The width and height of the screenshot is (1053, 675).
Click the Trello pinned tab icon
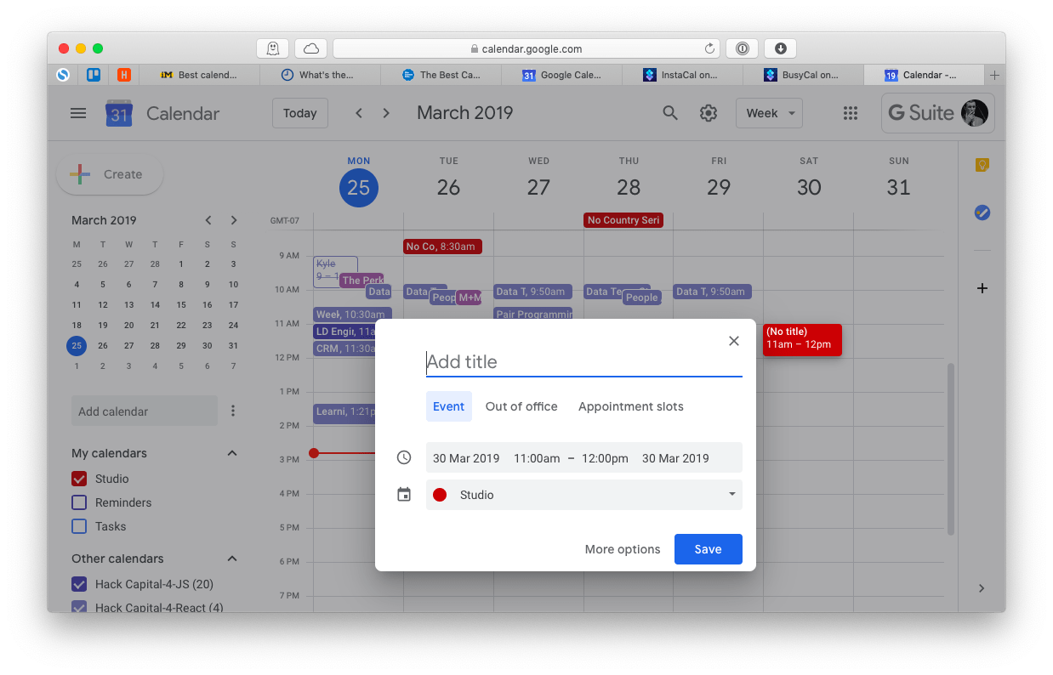pyautogui.click(x=94, y=75)
